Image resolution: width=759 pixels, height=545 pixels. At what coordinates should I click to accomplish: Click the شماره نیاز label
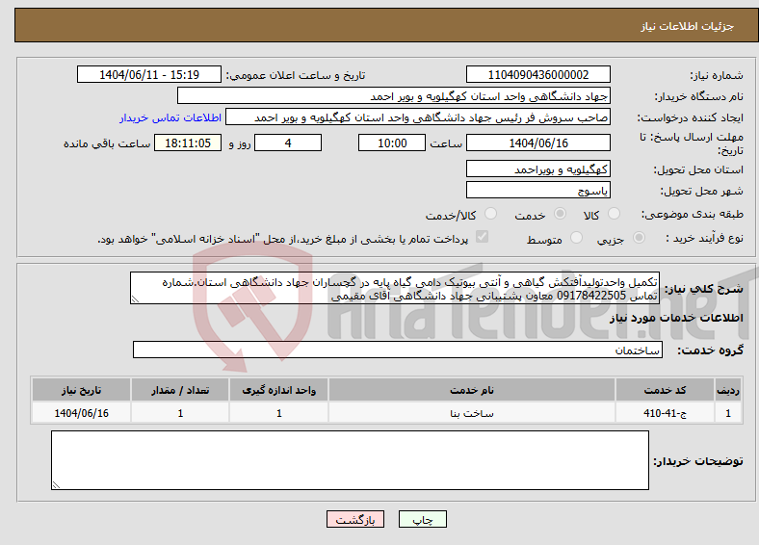point(717,75)
